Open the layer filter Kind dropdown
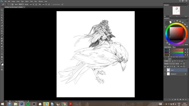This screenshot has width=189, height=106. (167, 61)
